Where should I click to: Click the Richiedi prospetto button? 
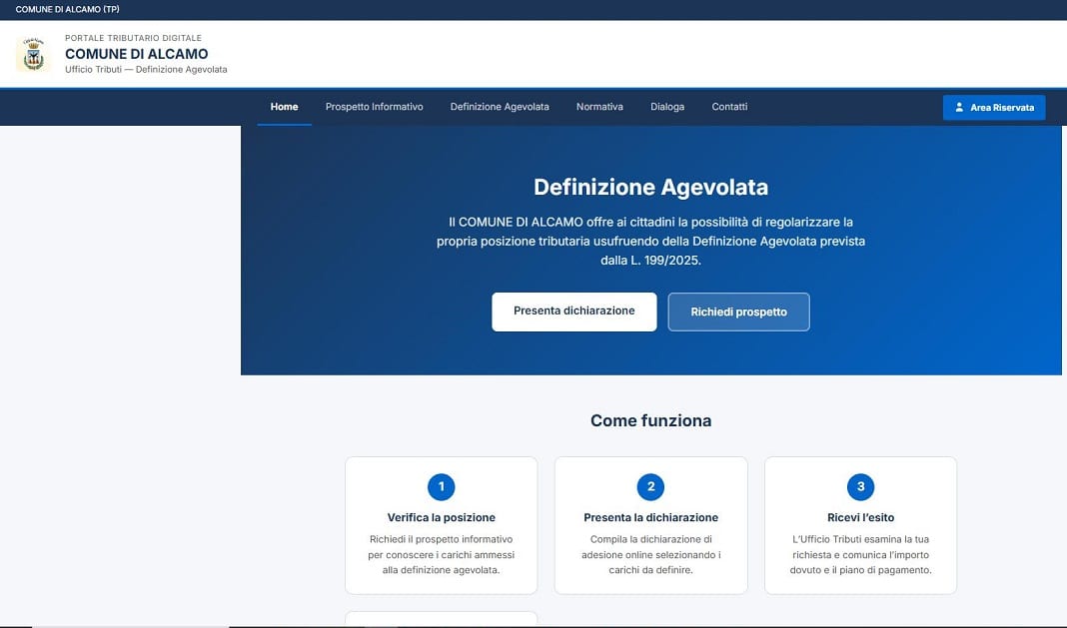(x=738, y=312)
